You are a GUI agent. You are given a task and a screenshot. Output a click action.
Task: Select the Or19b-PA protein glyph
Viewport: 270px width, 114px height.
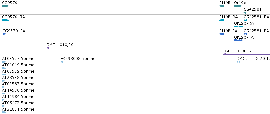[x=239, y=40]
